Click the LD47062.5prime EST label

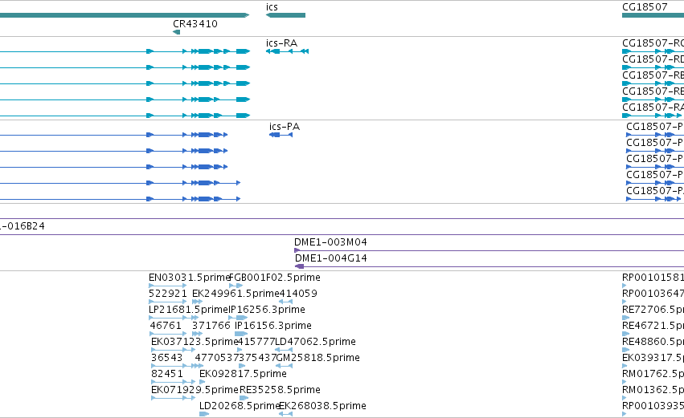pyautogui.click(x=315, y=342)
